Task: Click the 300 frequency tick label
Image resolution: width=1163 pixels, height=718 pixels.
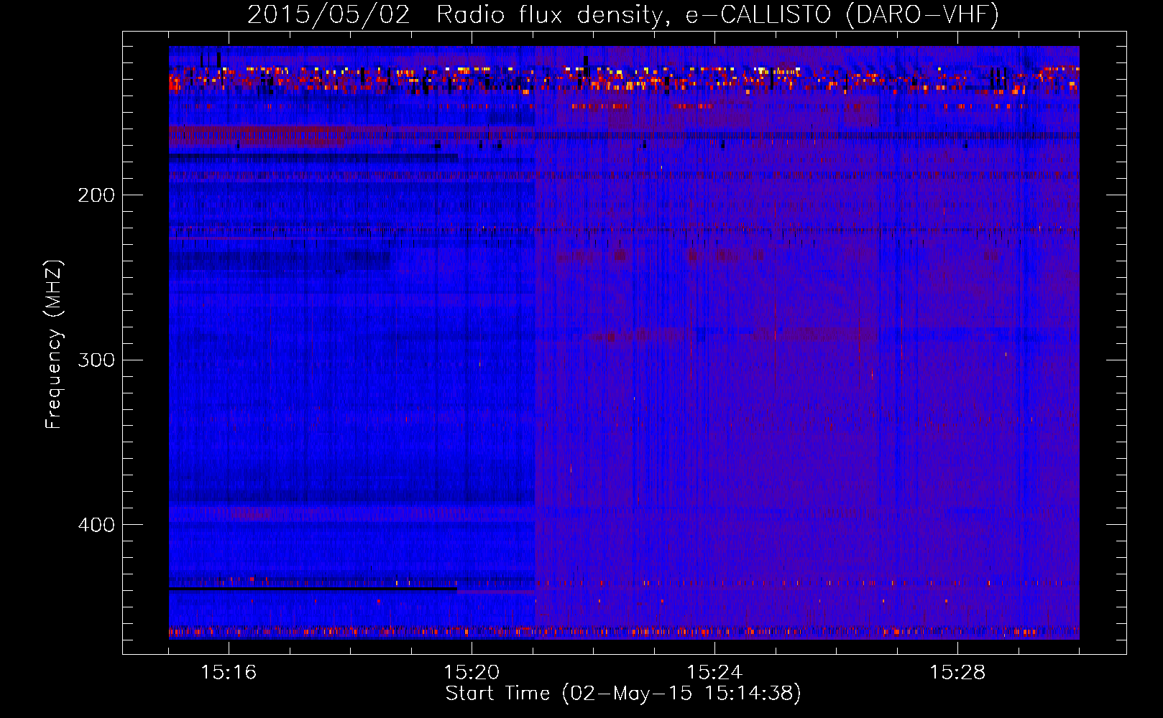Action: 96,360
